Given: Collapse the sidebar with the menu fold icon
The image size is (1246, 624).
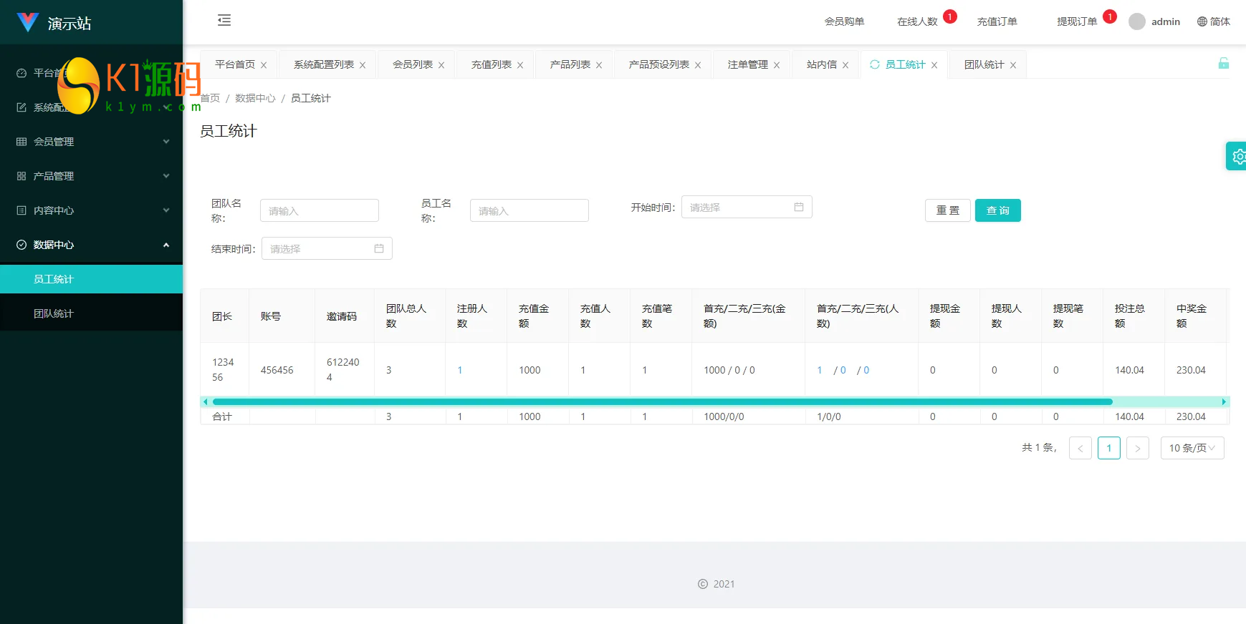Looking at the screenshot, I should (224, 20).
